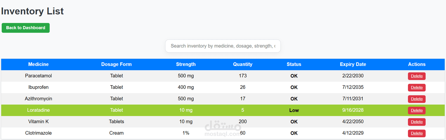Delete the low-stock Loratadine item

pyautogui.click(x=417, y=110)
